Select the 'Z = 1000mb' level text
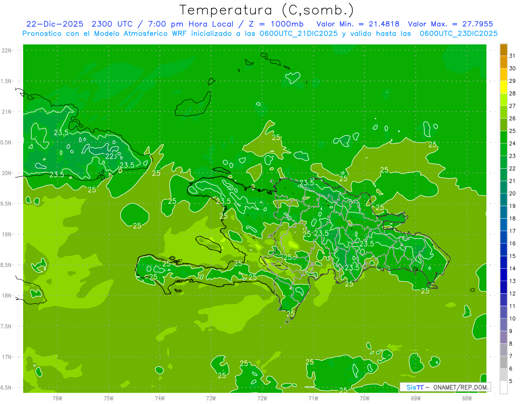This screenshot has width=524, height=404. tap(276, 24)
